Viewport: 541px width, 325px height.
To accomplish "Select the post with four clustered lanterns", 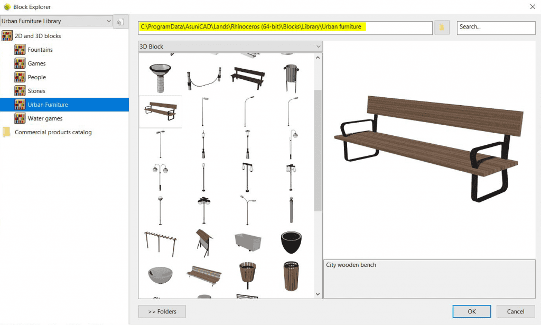I will click(291, 177).
